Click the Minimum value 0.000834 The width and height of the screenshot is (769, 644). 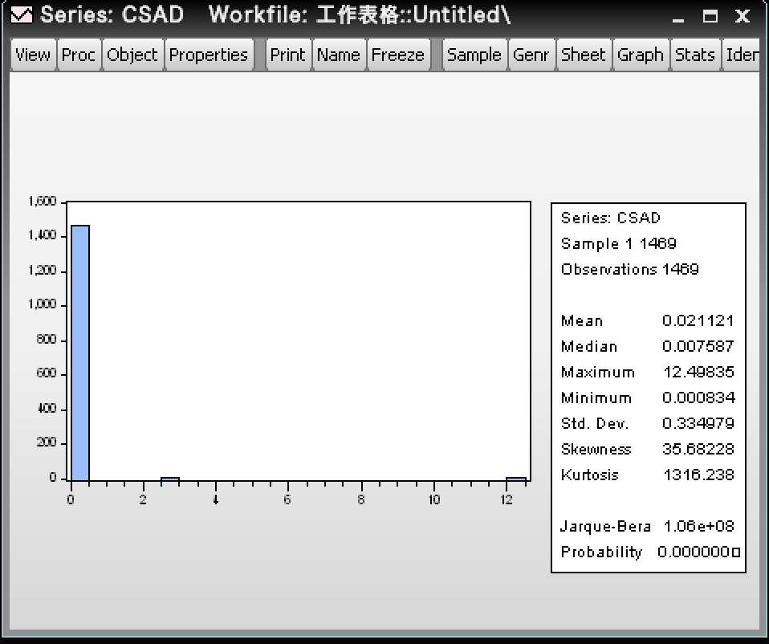point(698,397)
